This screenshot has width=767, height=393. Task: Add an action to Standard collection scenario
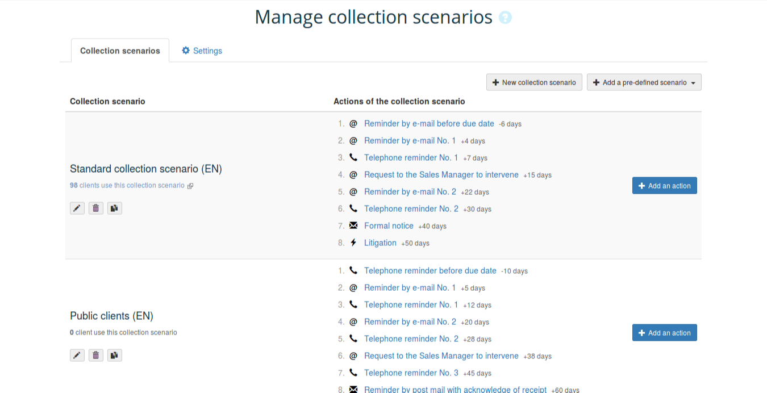664,186
